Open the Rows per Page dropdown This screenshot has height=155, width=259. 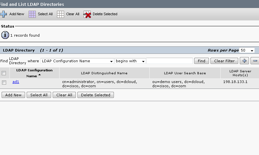[247, 50]
